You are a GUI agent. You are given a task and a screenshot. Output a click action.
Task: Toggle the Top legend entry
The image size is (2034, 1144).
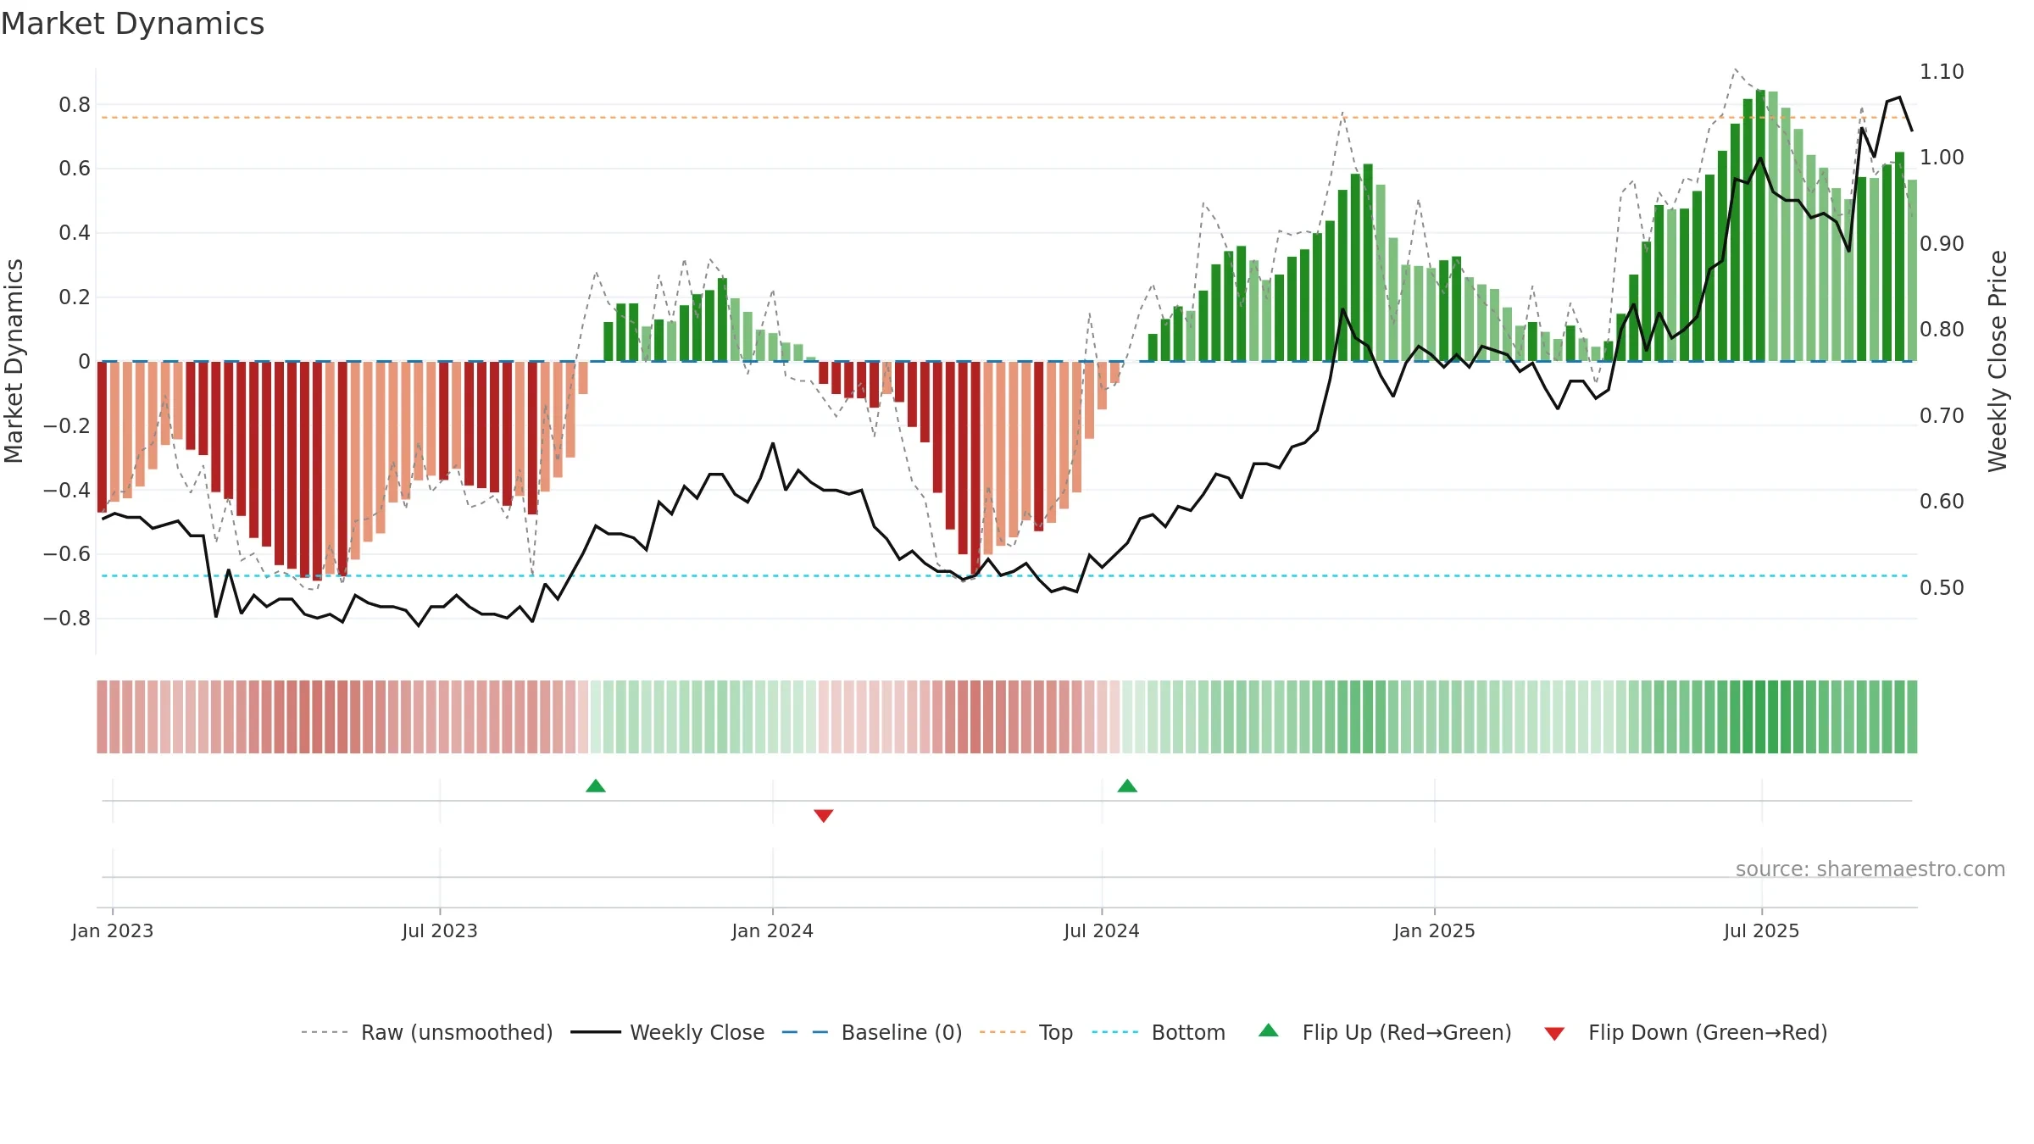pyautogui.click(x=1026, y=1032)
